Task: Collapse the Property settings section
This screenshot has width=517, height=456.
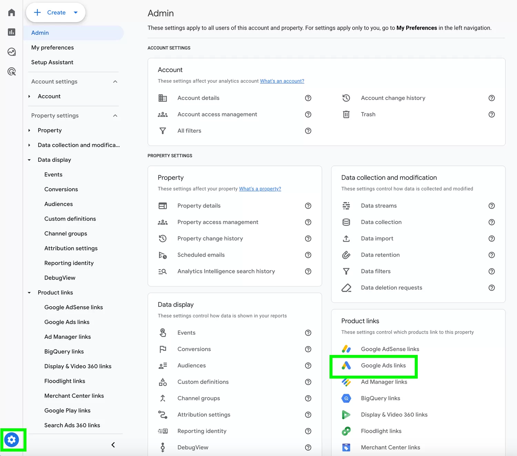Action: point(115,115)
